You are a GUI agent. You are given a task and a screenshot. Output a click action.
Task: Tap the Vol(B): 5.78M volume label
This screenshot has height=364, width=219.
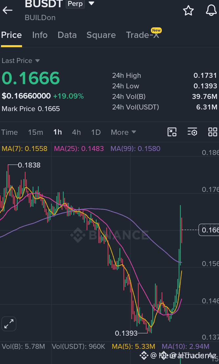pos(23,347)
